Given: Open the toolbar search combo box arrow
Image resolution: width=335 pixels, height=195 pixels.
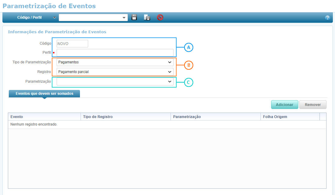Looking at the screenshot, I should (124, 18).
